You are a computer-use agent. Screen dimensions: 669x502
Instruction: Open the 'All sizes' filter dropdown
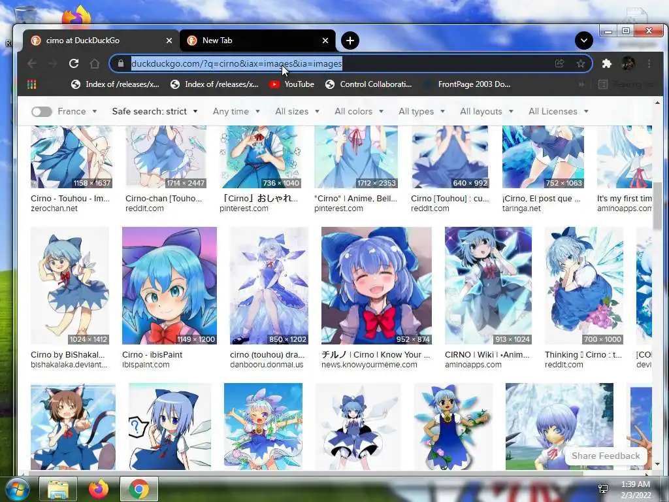coord(297,111)
